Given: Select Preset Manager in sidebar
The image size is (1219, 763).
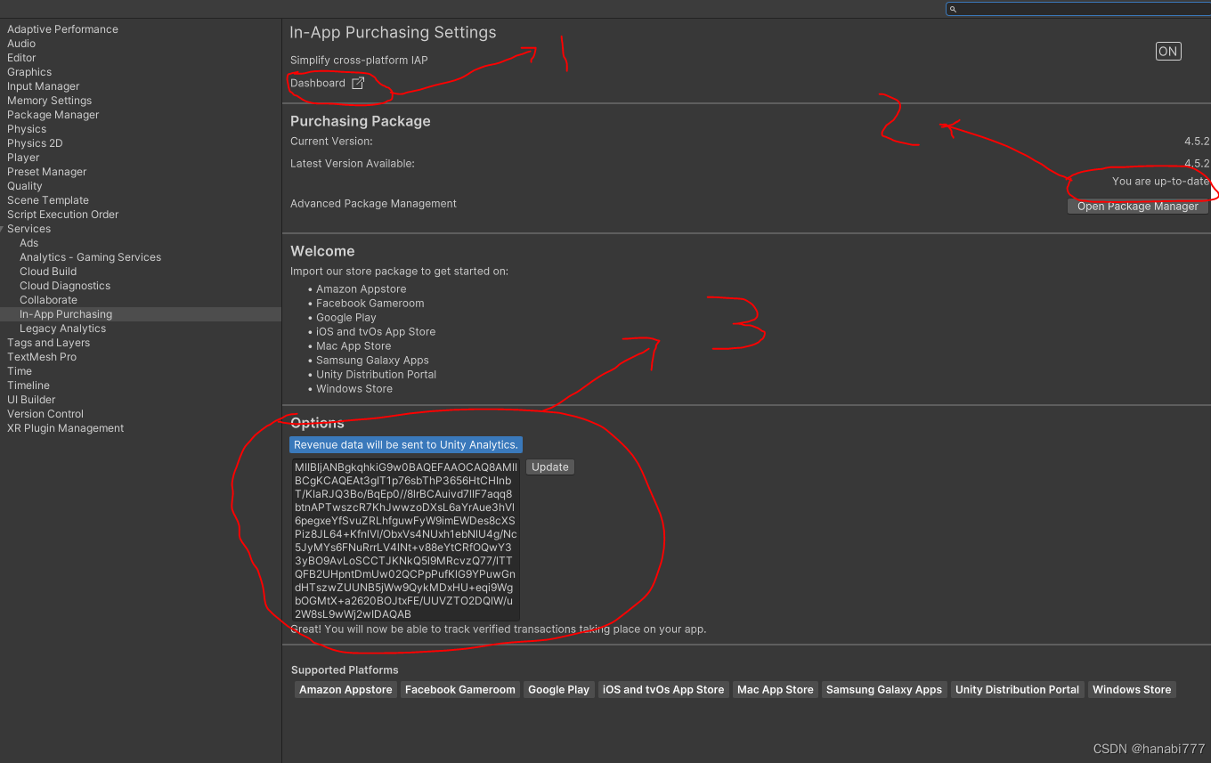Looking at the screenshot, I should (x=47, y=172).
